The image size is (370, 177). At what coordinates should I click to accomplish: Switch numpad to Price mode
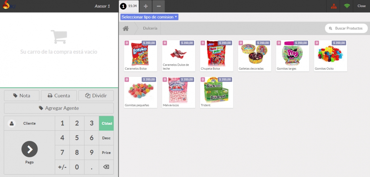coord(106,153)
